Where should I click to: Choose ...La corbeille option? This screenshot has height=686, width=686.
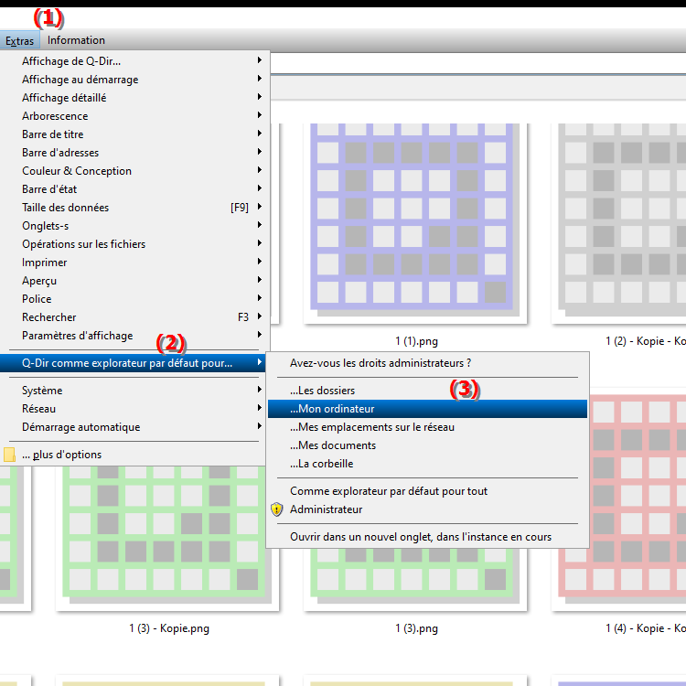point(427,464)
